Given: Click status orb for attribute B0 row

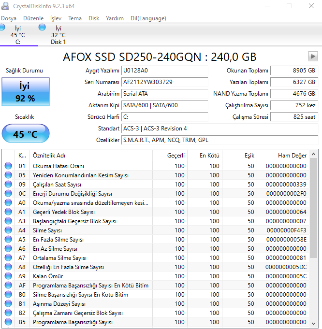Looking at the screenshot, I should (8, 294).
